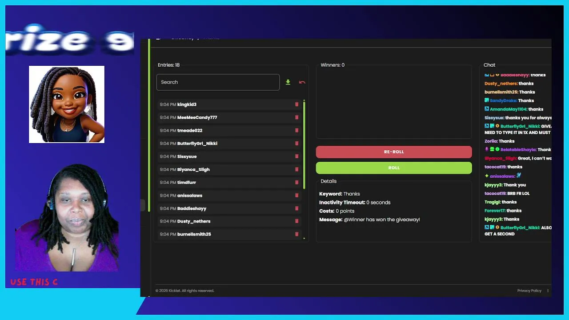Open the Privacy Policy link

tap(529, 291)
